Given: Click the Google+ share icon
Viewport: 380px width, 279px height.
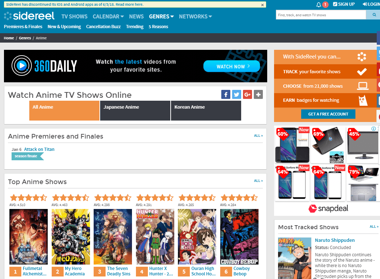Looking at the screenshot, I should pos(247,94).
